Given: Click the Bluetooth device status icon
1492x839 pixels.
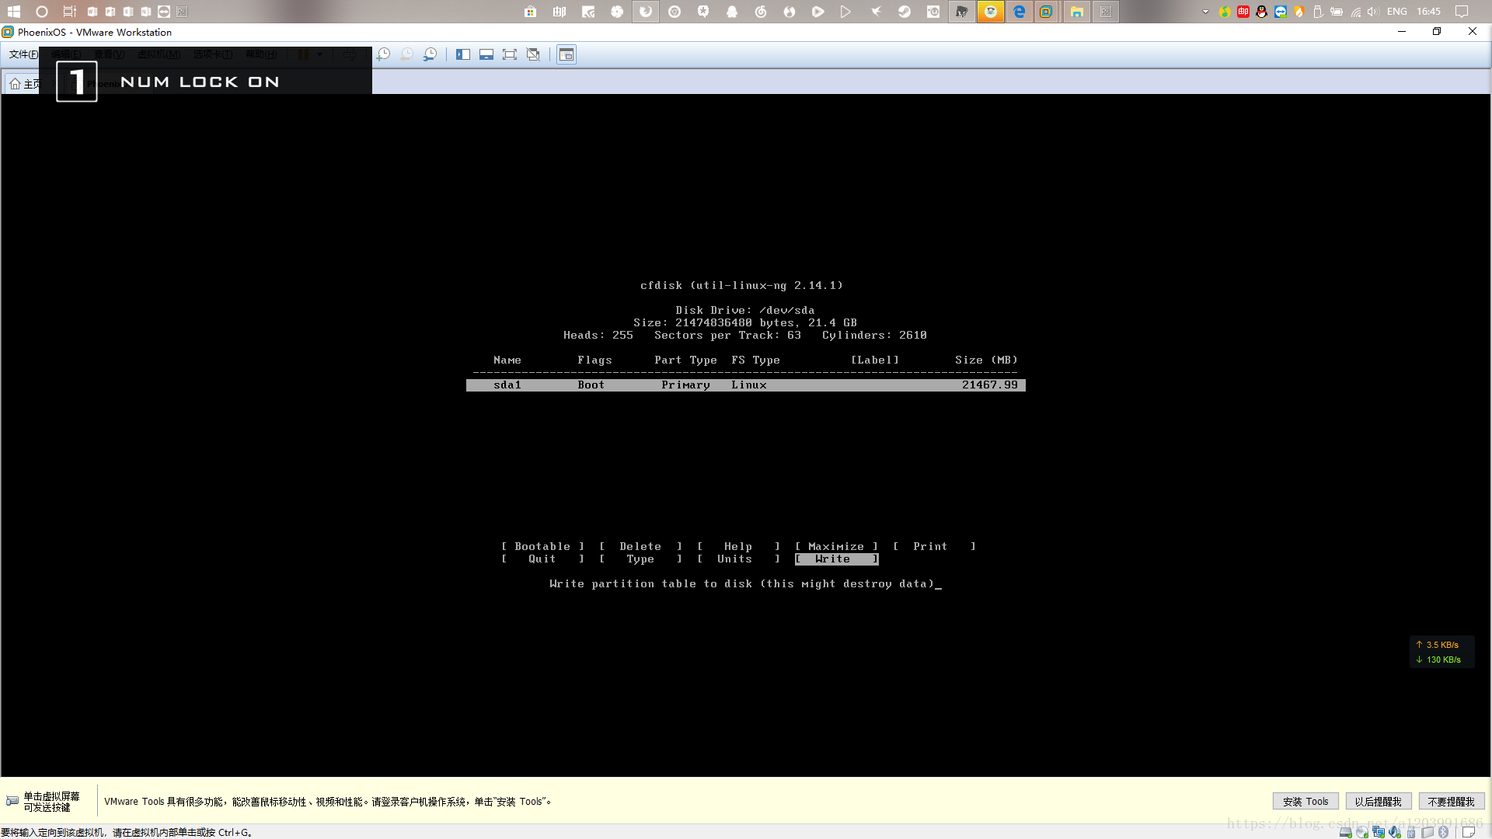Looking at the screenshot, I should 1444,832.
